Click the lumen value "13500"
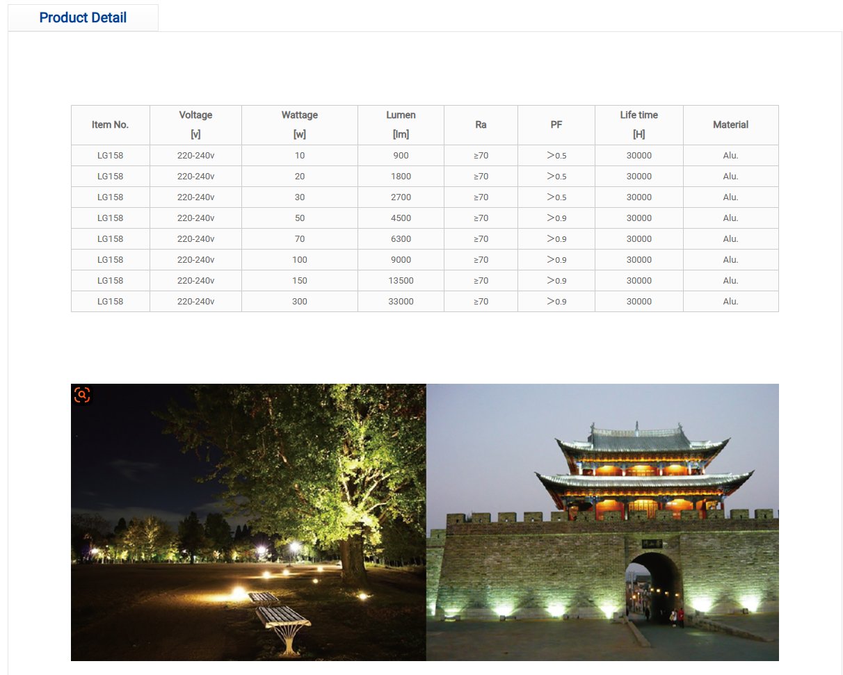This screenshot has height=675, width=843. (401, 281)
